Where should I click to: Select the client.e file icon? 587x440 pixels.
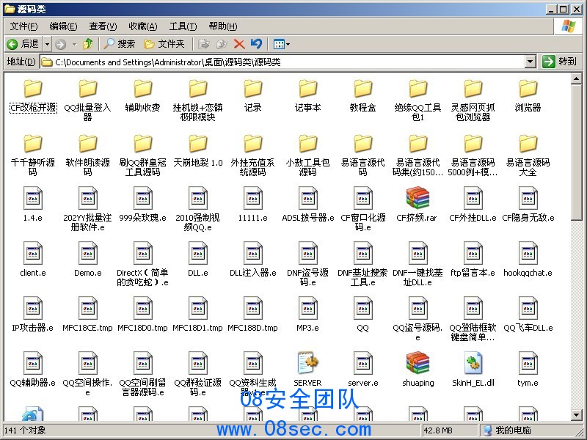click(33, 253)
